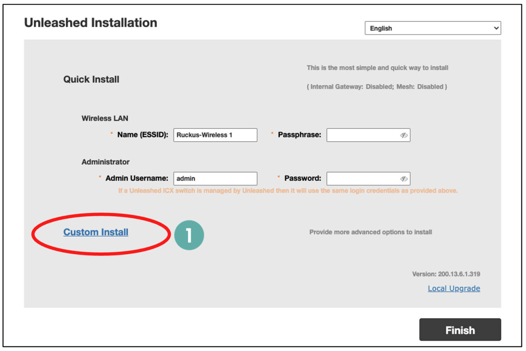Open the Local Upgrade link
The height and width of the screenshot is (351, 526).
tap(454, 288)
